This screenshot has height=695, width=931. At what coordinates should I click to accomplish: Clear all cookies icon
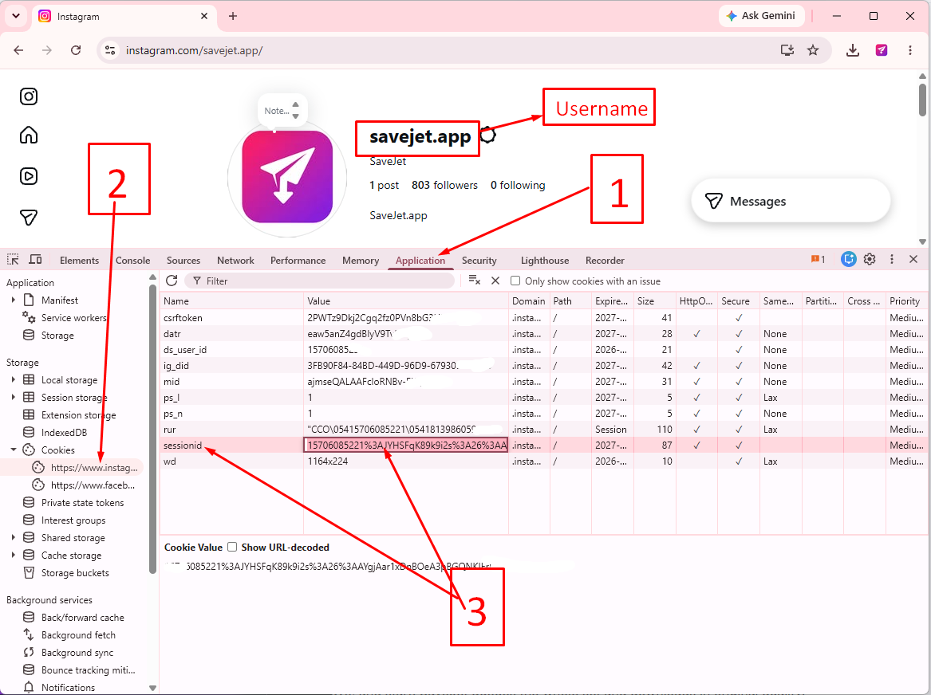point(475,280)
